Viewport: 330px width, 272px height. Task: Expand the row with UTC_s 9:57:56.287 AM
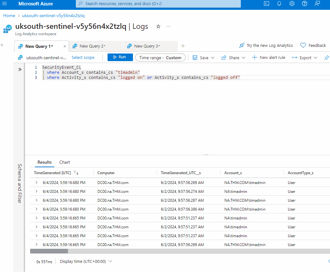[36, 200]
